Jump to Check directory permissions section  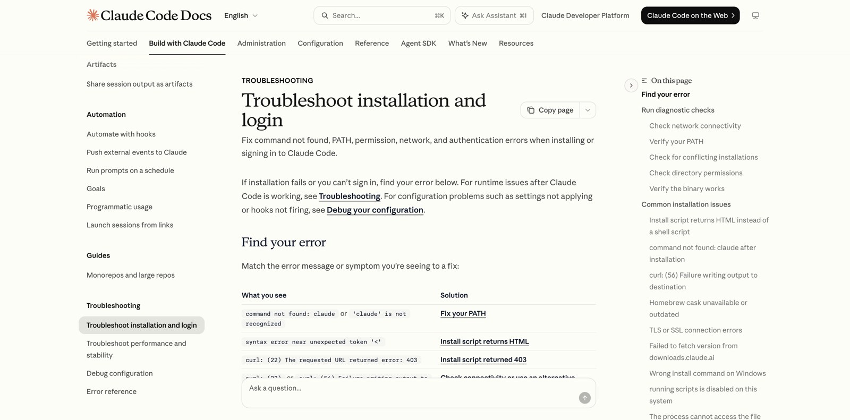[696, 173]
